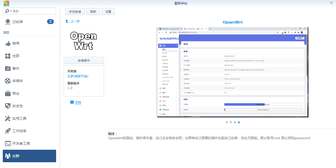Select the 社群 (Community) category entry
Image resolution: width=336 pixels, height=168 pixels.
[x=15, y=156]
